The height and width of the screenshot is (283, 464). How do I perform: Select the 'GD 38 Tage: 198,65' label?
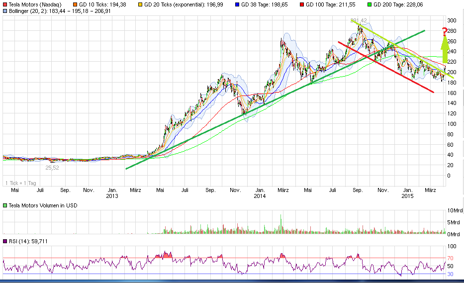pyautogui.click(x=264, y=5)
